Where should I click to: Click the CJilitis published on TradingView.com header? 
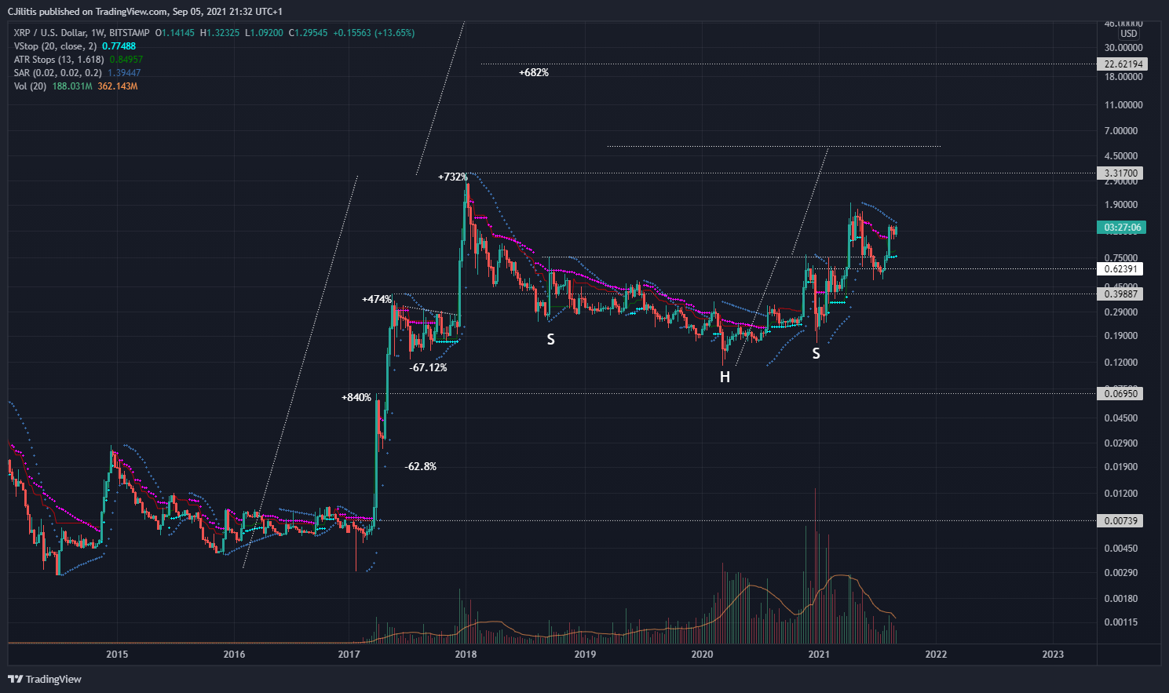pos(145,12)
